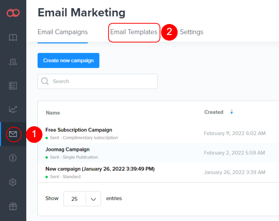This screenshot has height=221, width=279.
Task: Switch to the Email Templates tab
Action: [x=134, y=32]
